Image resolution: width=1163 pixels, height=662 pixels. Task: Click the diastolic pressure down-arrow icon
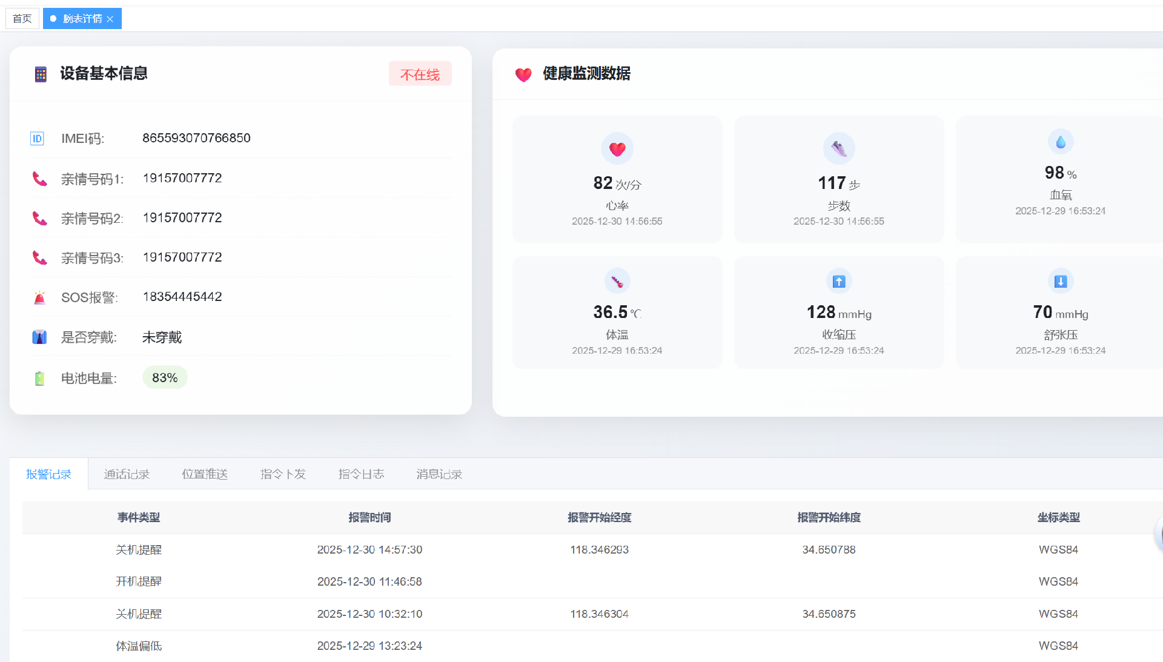pos(1060,282)
